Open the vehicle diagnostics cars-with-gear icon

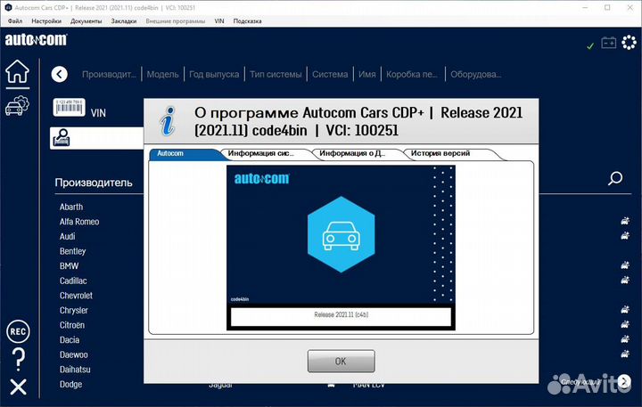[17, 105]
